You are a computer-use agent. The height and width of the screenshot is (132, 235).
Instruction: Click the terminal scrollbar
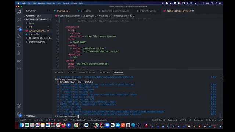click(x=220, y=115)
